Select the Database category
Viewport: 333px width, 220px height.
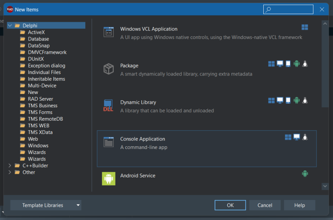pyautogui.click(x=39, y=39)
